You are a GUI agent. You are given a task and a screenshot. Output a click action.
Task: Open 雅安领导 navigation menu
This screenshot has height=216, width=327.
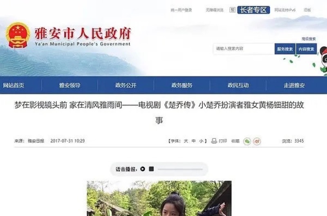[x=69, y=85]
